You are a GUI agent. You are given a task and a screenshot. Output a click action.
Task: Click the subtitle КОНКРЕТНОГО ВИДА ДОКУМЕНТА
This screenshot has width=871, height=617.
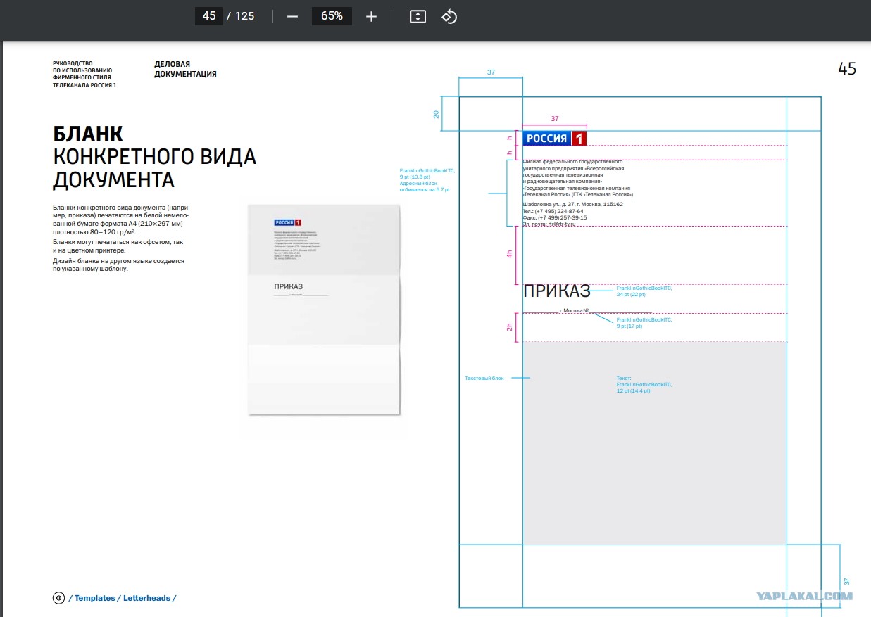(154, 167)
